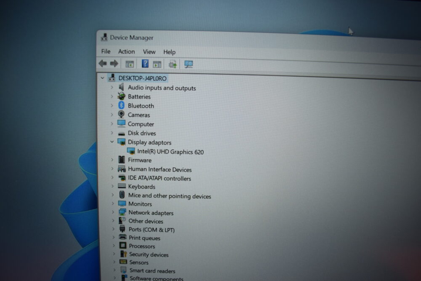Select the Other devices label

coord(146,221)
